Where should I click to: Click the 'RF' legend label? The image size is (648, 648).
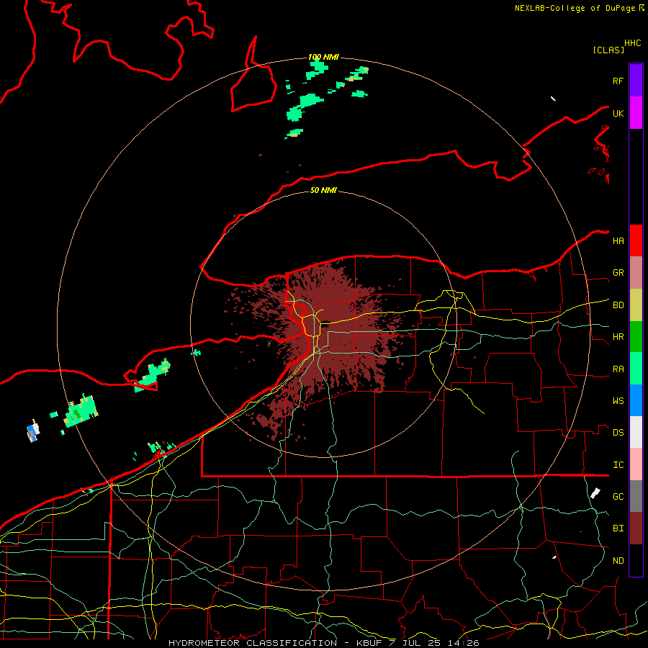click(618, 81)
